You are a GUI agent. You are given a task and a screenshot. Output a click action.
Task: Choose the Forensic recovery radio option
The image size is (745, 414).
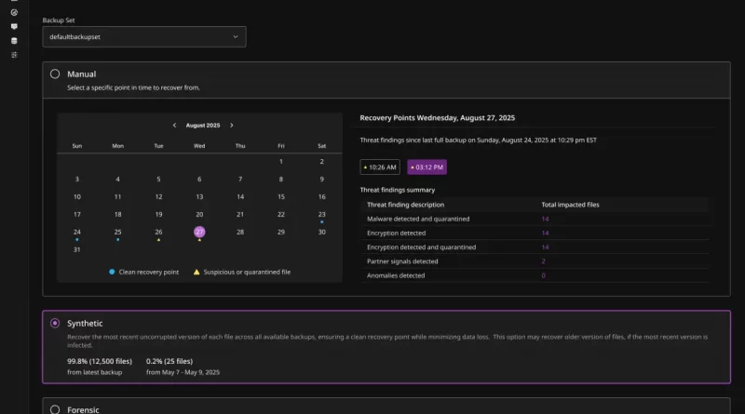point(55,408)
